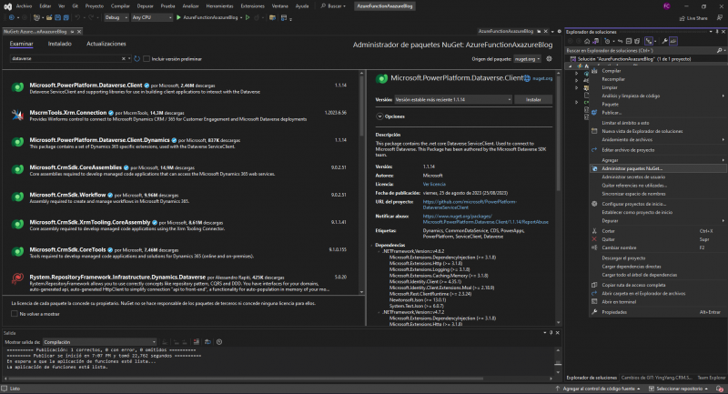
Task: Click Microsoft.PowerPlatform.Dataverse.Client package icon in list
Action: click(x=17, y=87)
